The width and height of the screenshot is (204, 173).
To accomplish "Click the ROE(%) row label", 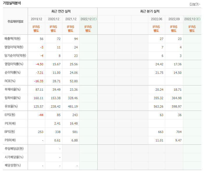I will pyautogui.click(x=10, y=81).
